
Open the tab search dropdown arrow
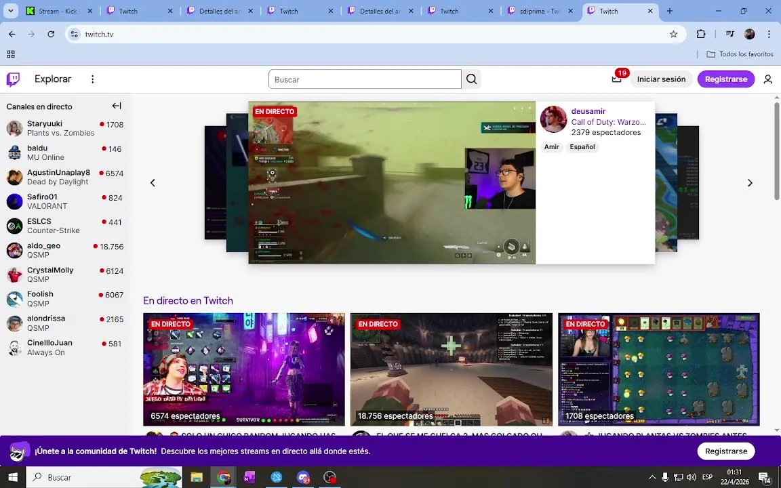tap(10, 11)
